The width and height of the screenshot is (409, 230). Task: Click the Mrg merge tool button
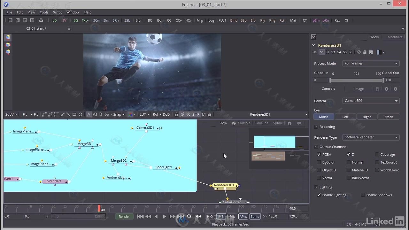pyautogui.click(x=200, y=20)
